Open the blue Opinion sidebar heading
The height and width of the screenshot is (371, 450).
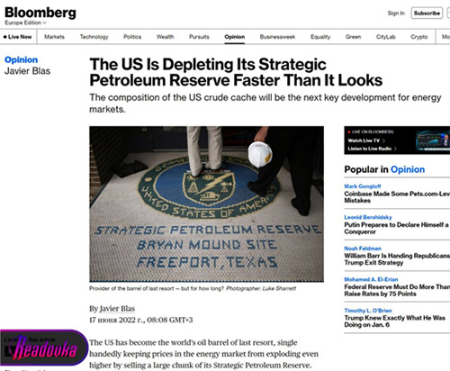point(21,59)
